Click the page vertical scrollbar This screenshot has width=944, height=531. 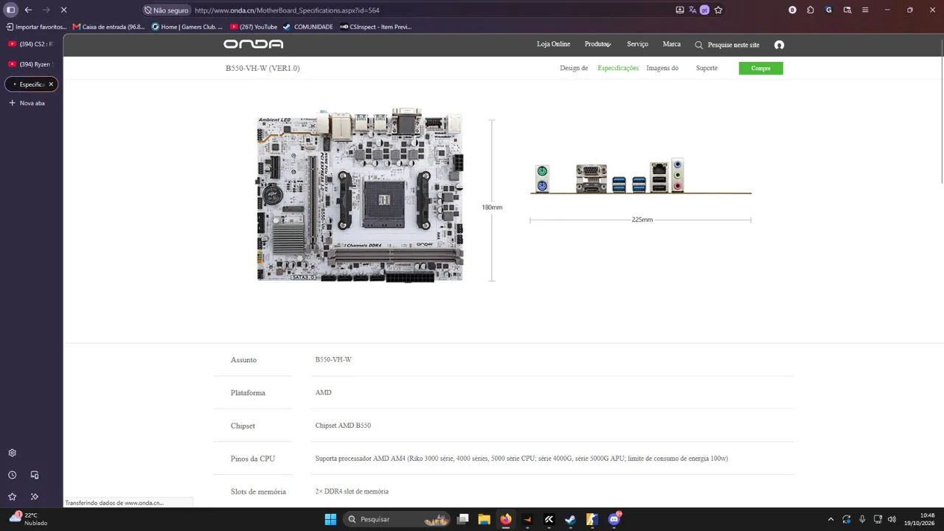pyautogui.click(x=940, y=111)
